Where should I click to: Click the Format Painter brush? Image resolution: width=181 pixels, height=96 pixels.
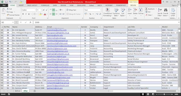(8, 15)
